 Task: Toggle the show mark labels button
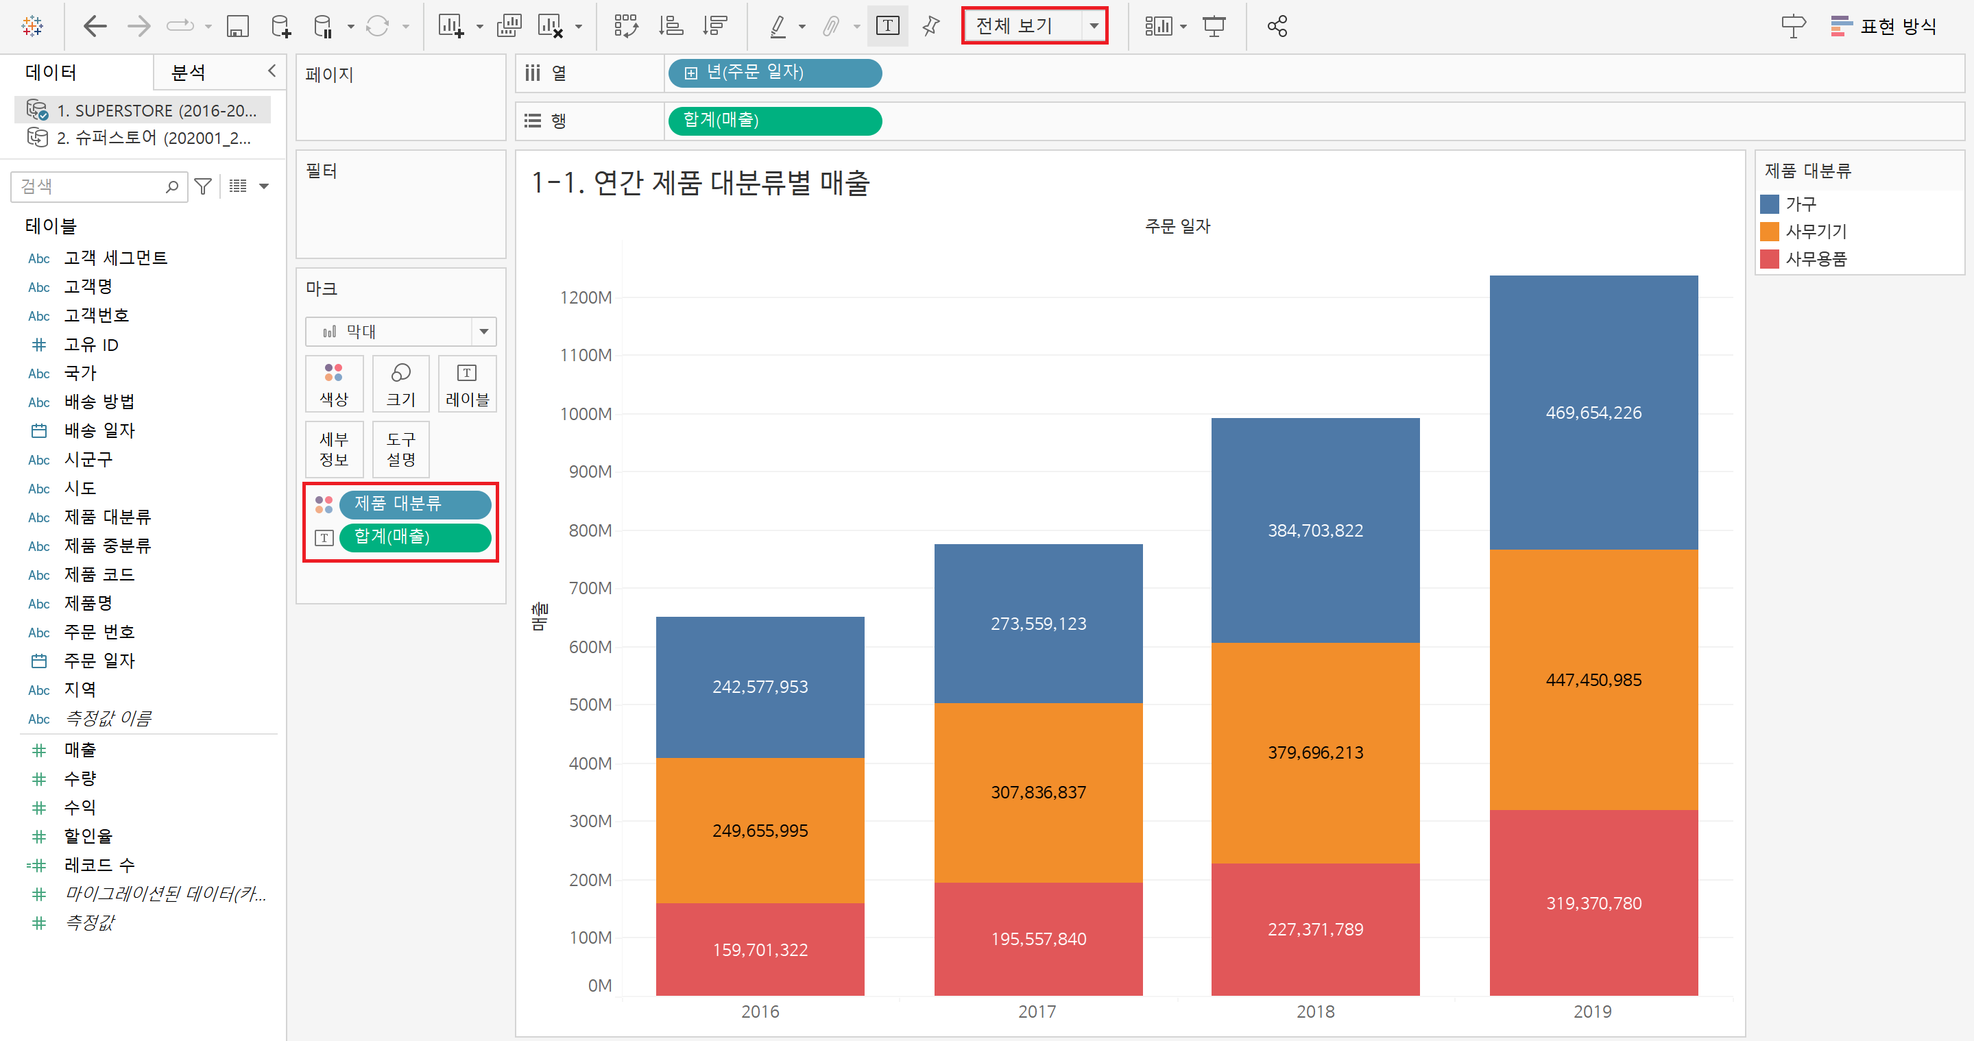(x=887, y=27)
